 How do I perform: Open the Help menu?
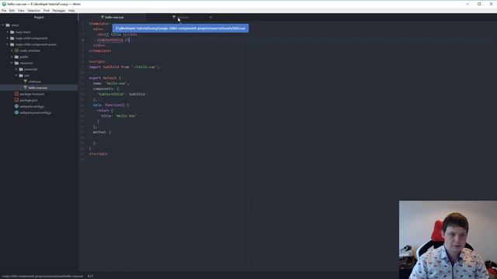tap(71, 10)
